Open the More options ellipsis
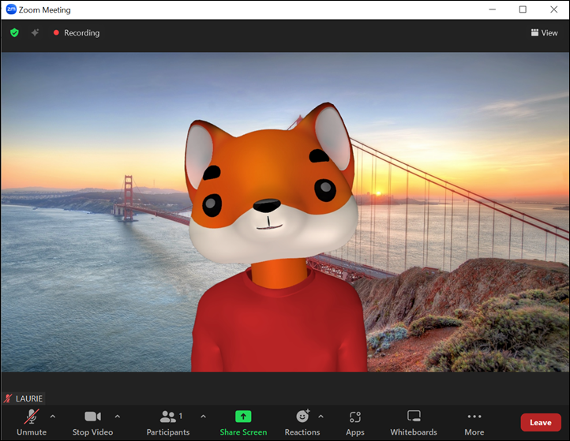 pos(474,422)
